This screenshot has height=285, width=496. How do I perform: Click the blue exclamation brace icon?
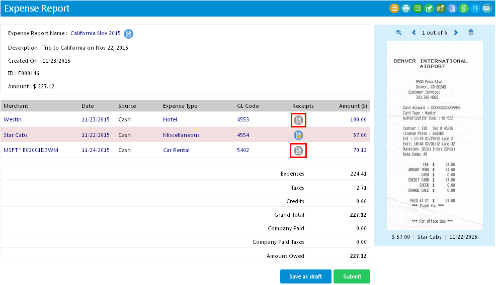pos(475,9)
